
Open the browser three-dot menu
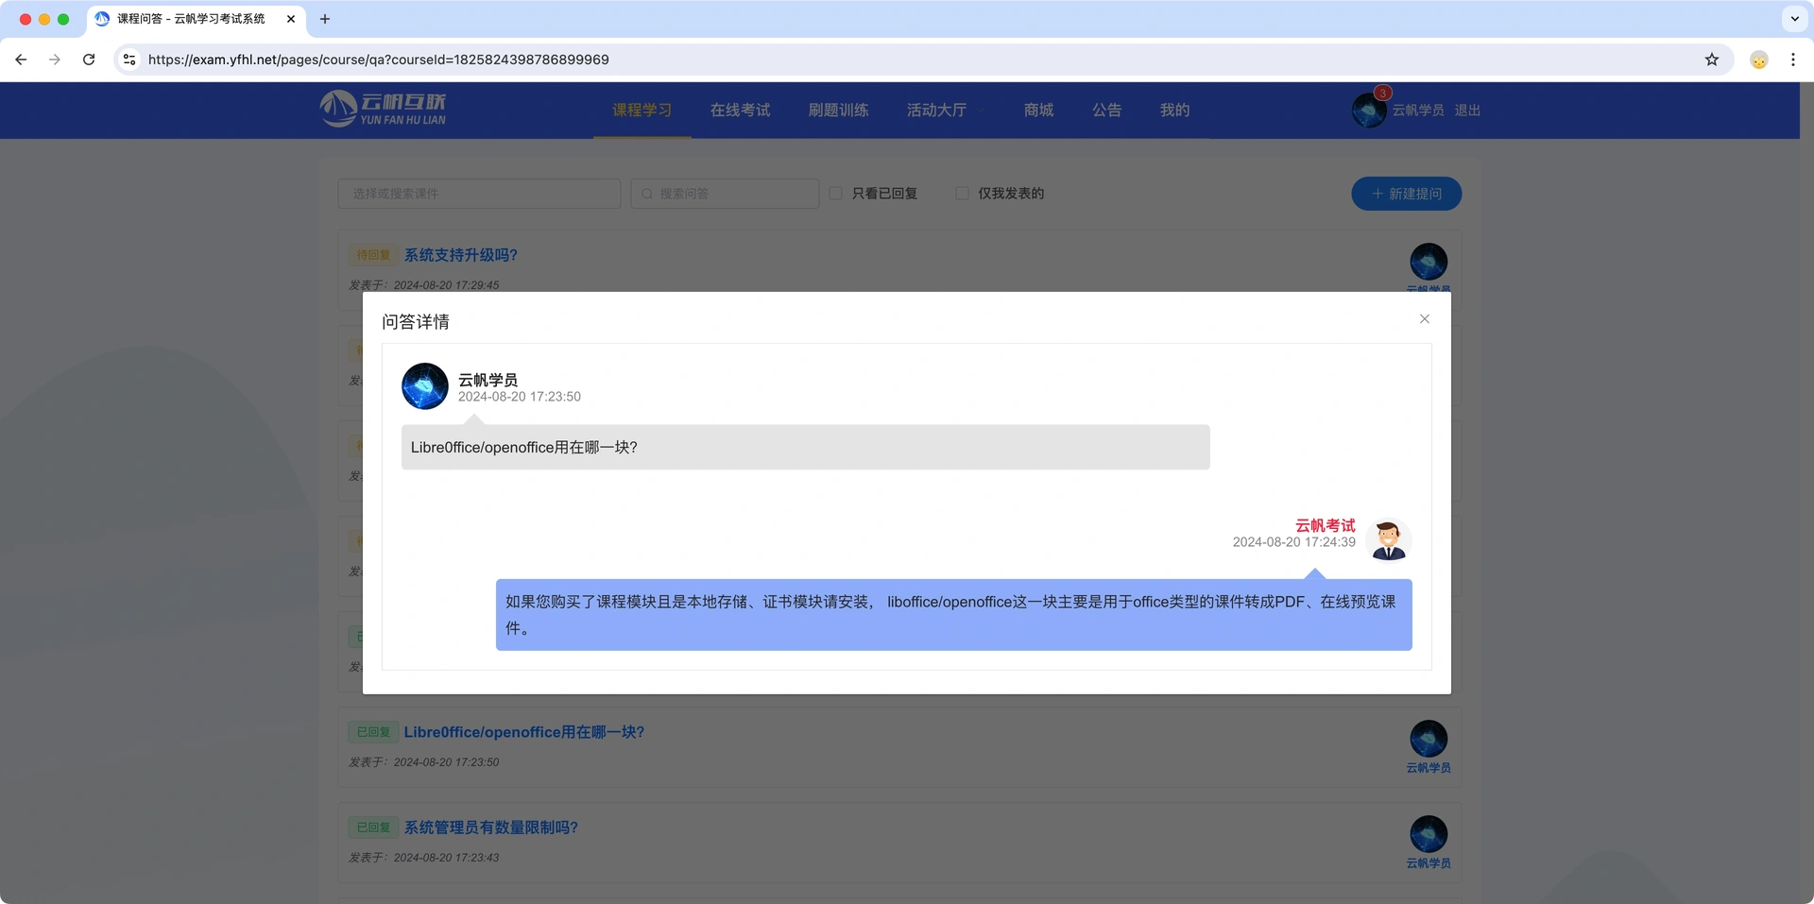click(1793, 60)
